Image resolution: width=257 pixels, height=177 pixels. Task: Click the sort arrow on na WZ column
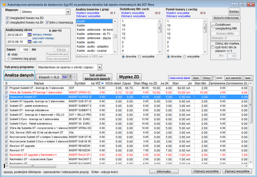103,84
